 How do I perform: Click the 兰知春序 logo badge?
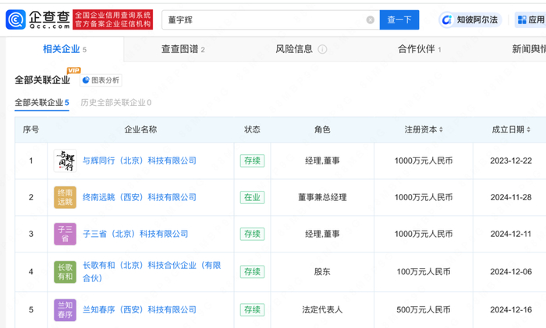[x=64, y=309]
